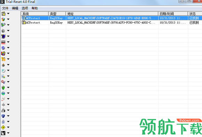Expand arrow next to gray gear icon
Image resolution: width=202 pixels, height=137 pixels.
(8, 105)
